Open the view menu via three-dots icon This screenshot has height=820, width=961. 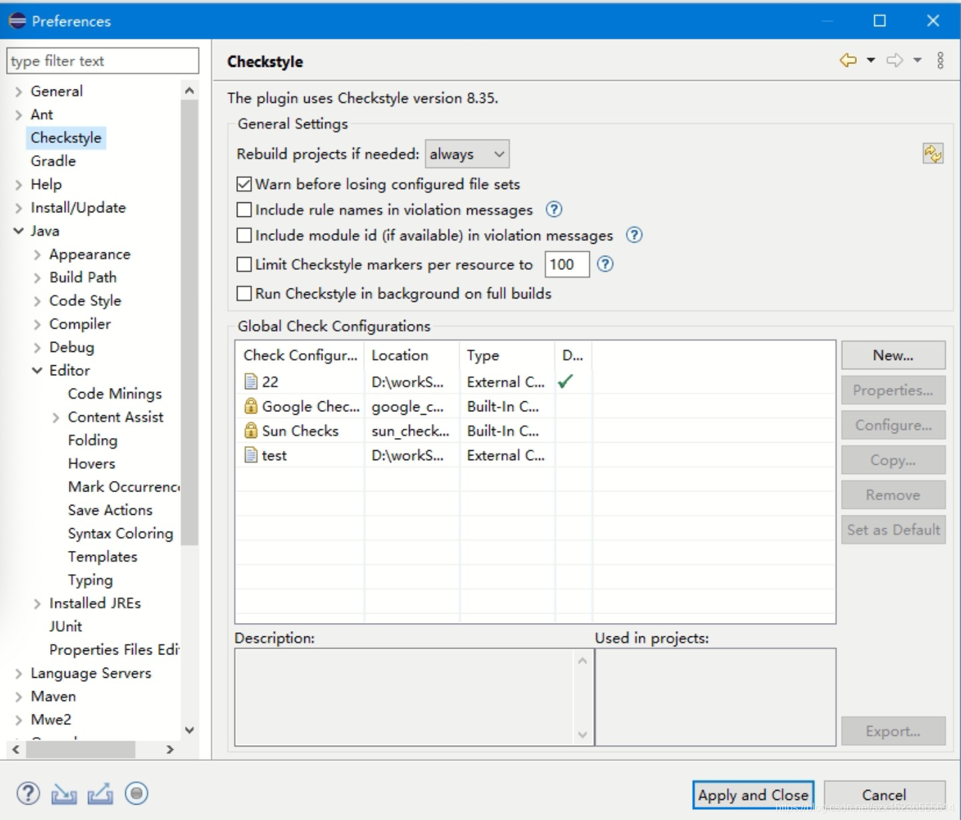pos(941,60)
